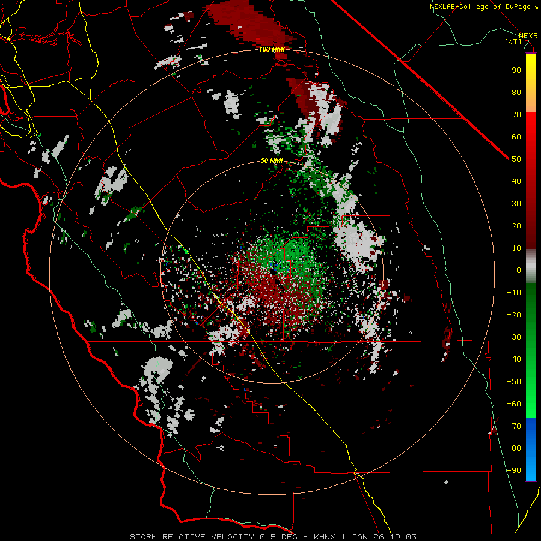The width and height of the screenshot is (541, 541).
Task: Click the 80 value on the velocity scale
Action: pyautogui.click(x=516, y=92)
